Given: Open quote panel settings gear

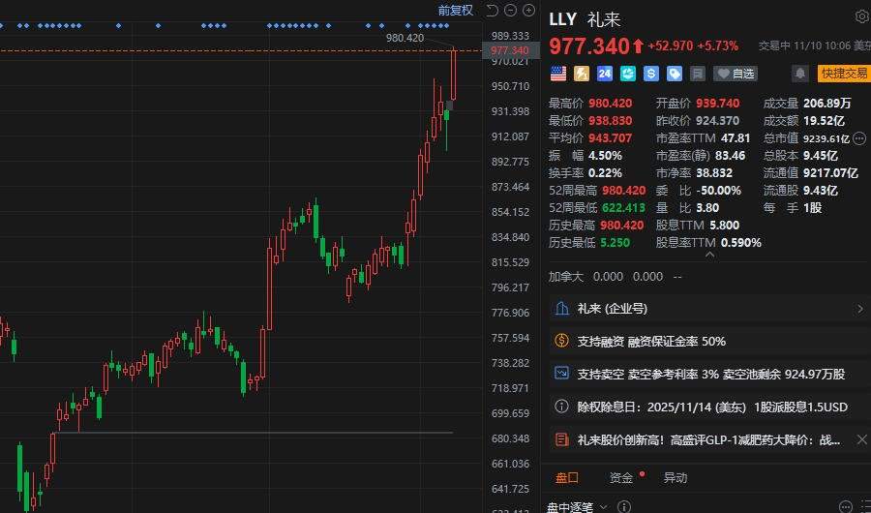Looking at the screenshot, I should point(862,17).
